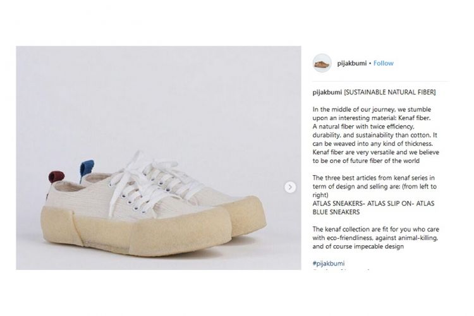Click the cut-off hashtag line below #pijakbumi

[341, 269]
